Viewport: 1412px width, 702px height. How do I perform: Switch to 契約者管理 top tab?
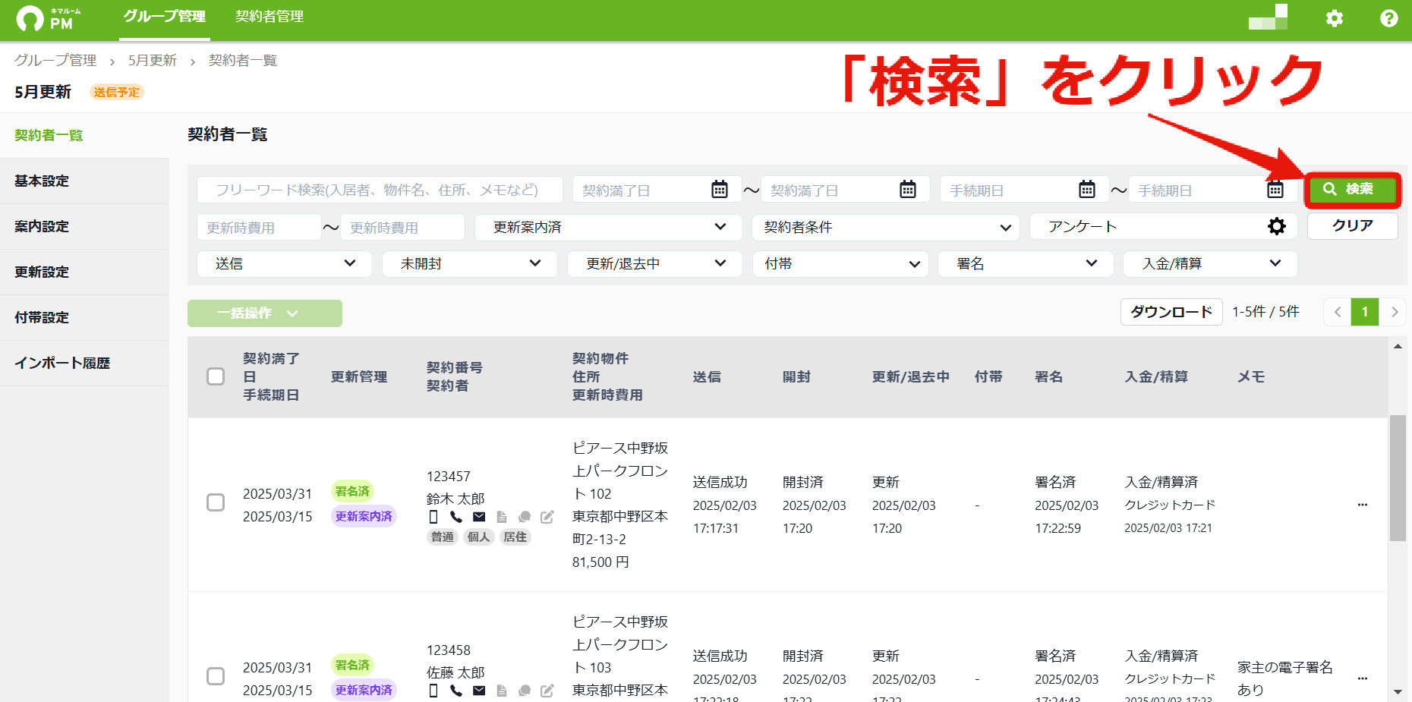pos(269,17)
